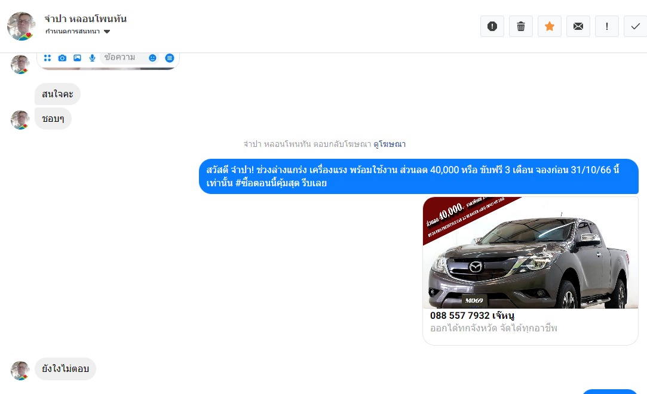Select the message bubble ยังใจไม่ตอบ
This screenshot has height=394, width=647.
pos(65,369)
